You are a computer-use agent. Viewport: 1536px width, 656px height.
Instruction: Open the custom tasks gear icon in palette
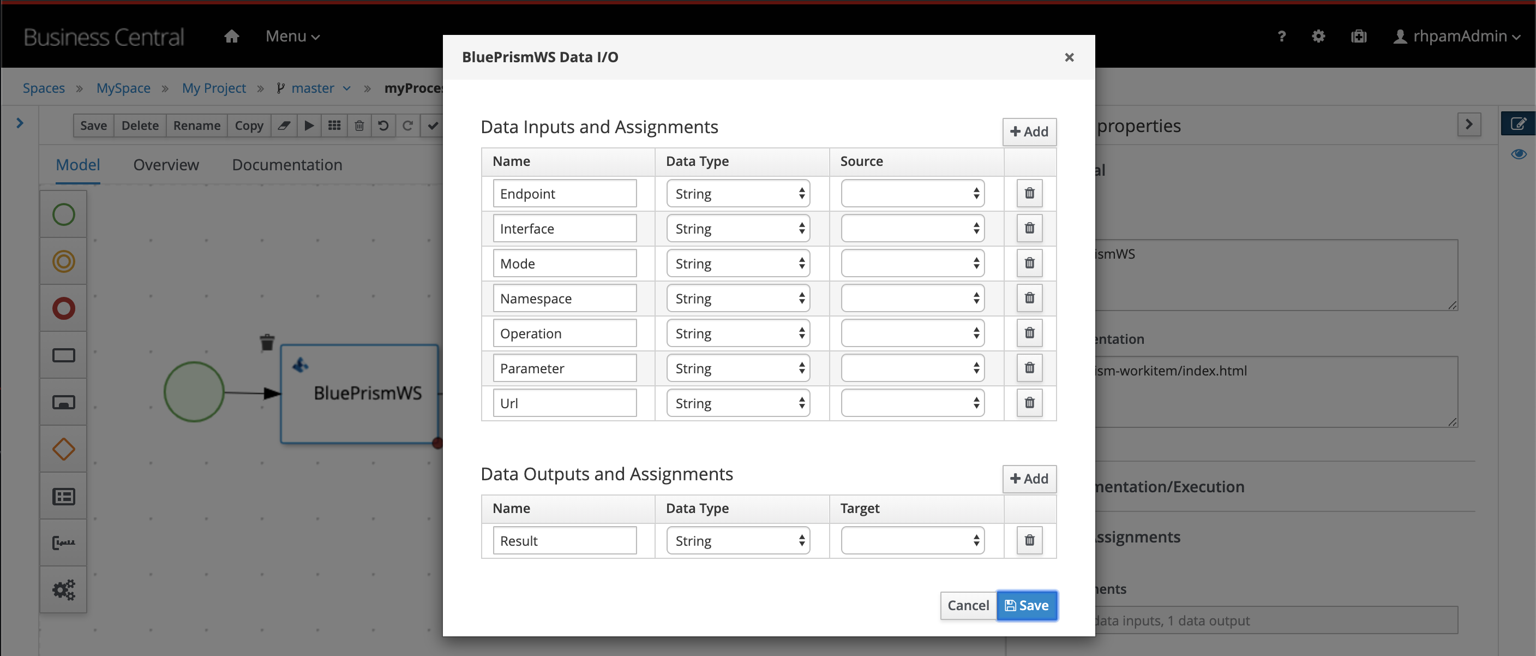coord(63,589)
